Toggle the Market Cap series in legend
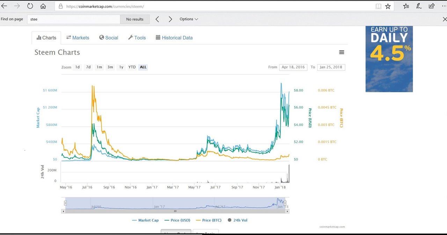 click(x=146, y=220)
